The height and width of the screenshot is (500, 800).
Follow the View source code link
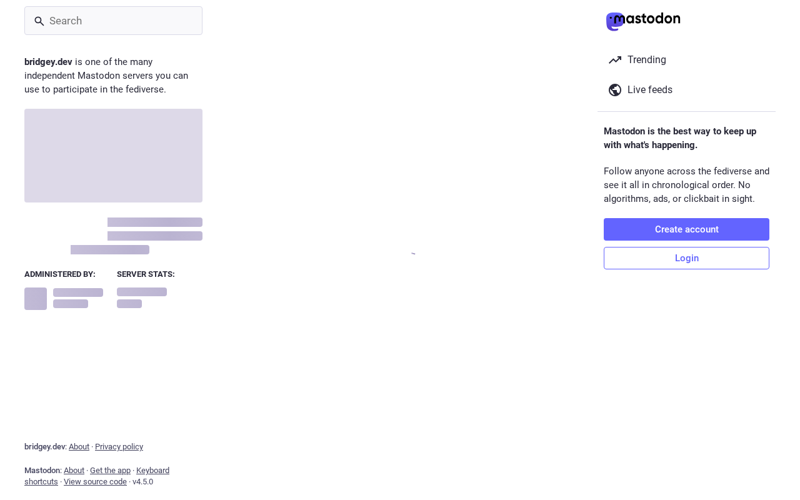point(95,482)
